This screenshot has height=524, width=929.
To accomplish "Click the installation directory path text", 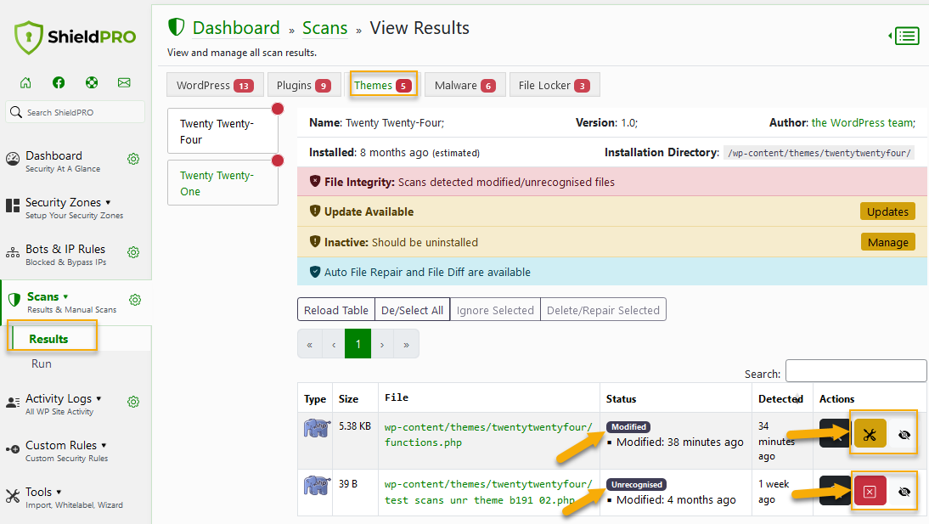I will (819, 153).
